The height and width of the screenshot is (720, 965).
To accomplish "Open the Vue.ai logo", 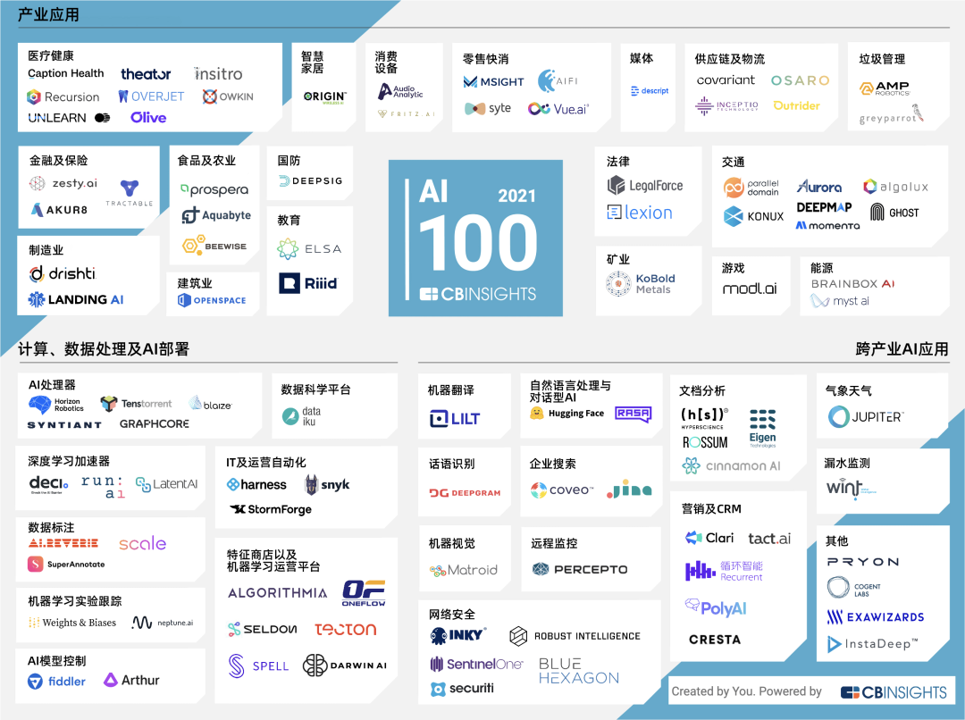I will (558, 109).
